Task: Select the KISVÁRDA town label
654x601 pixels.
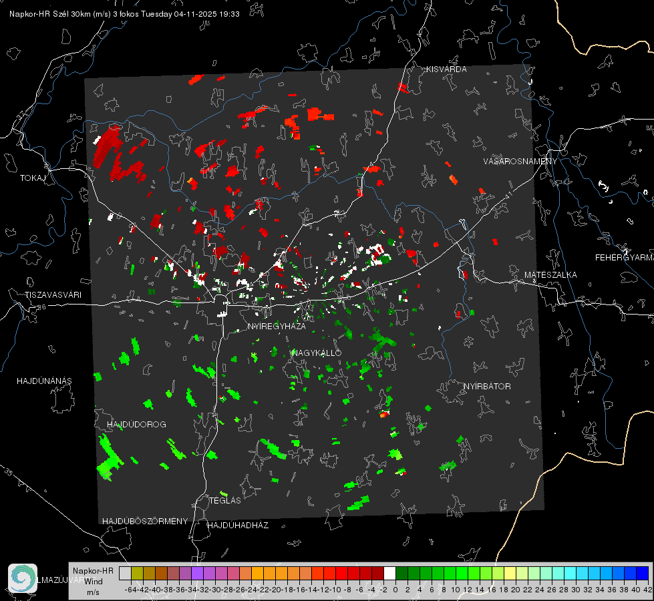Action: (446, 69)
